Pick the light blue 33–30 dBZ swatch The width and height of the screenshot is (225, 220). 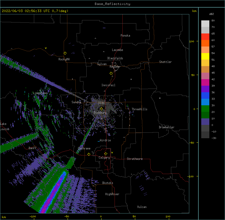pyautogui.click(x=205, y=102)
